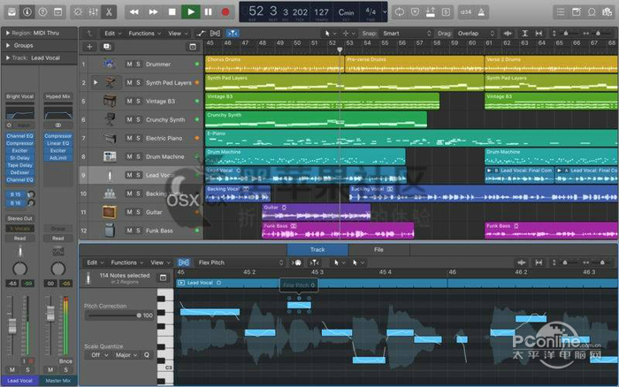
Task: Click the red Record button
Action: pos(225,11)
